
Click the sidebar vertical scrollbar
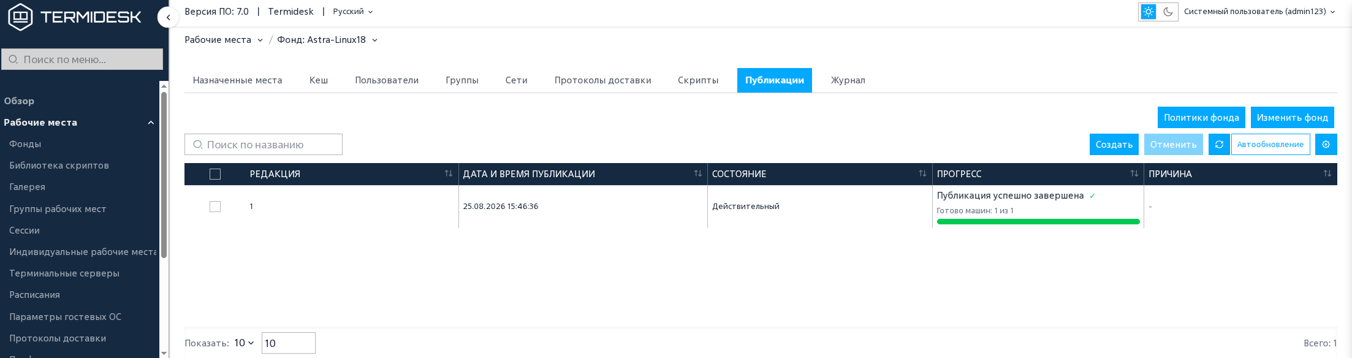[164, 175]
